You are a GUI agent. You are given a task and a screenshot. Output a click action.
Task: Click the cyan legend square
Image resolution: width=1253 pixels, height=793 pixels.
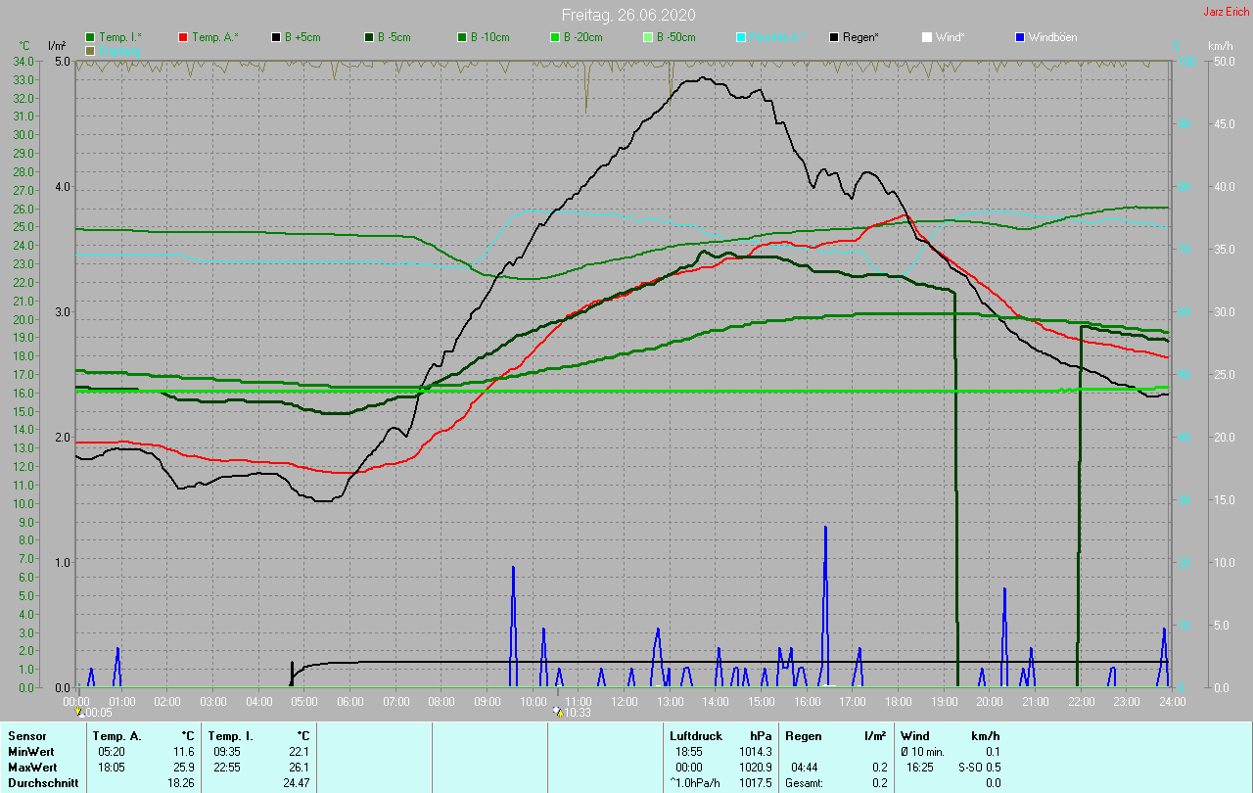click(741, 37)
